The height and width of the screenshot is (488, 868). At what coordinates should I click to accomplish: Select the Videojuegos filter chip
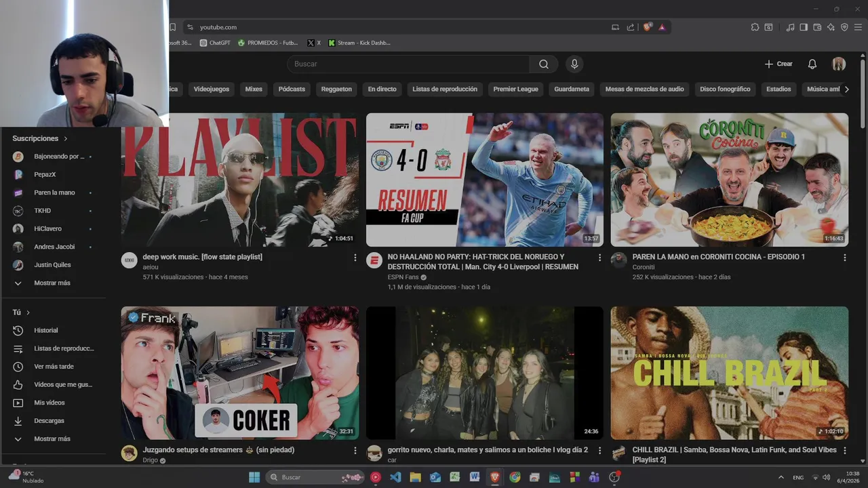[x=212, y=89]
